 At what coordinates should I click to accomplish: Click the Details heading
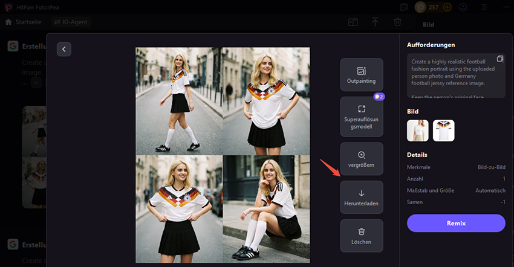pos(417,155)
